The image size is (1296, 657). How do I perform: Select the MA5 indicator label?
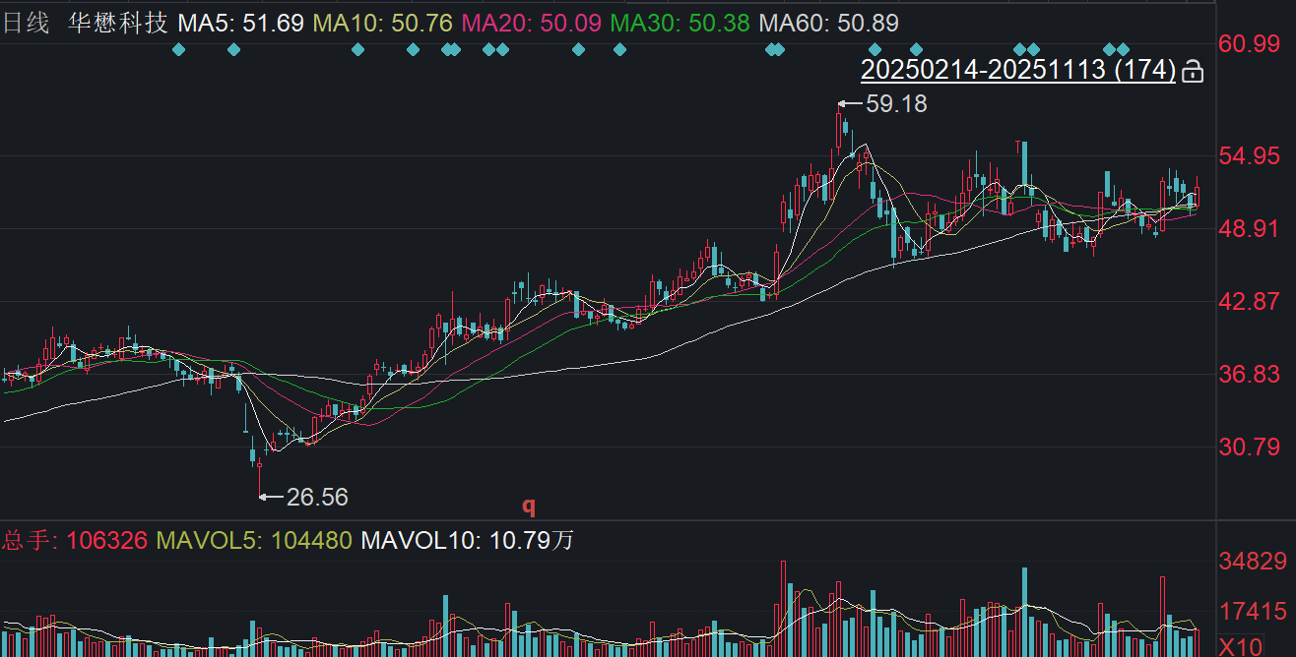pyautogui.click(x=240, y=24)
